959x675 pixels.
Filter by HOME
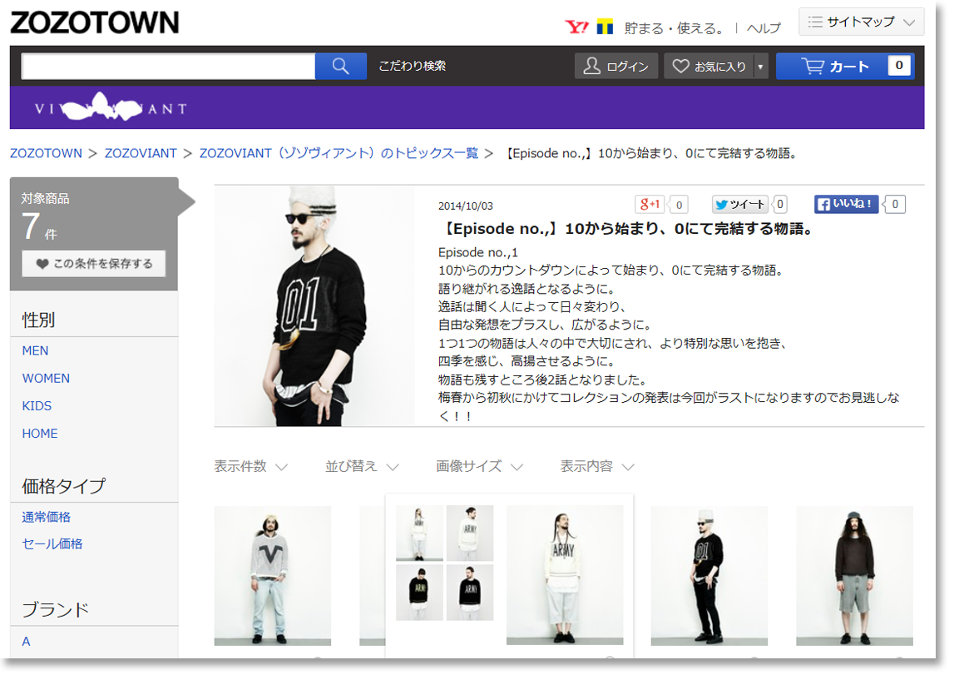(40, 434)
